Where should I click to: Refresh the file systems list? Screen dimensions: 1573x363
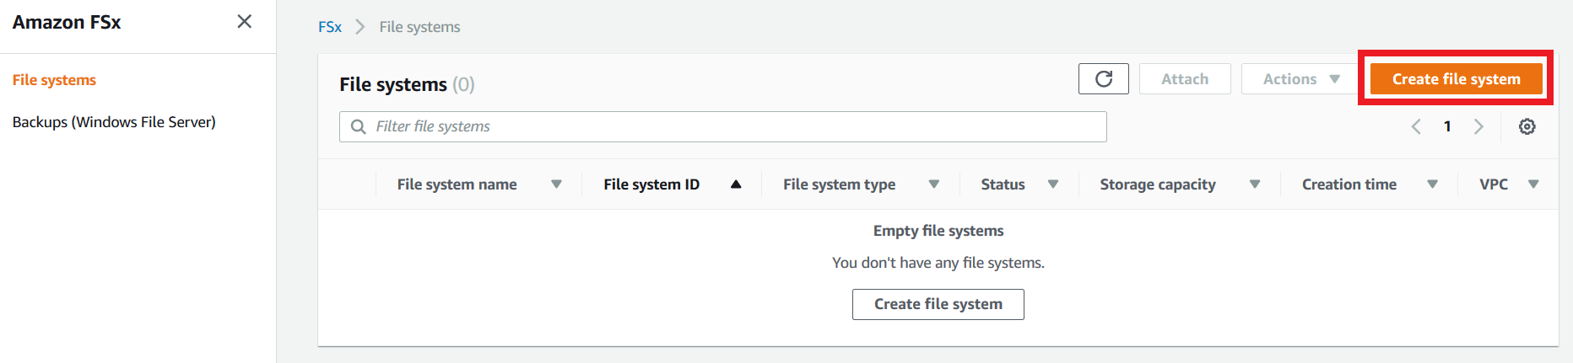[x=1103, y=79]
